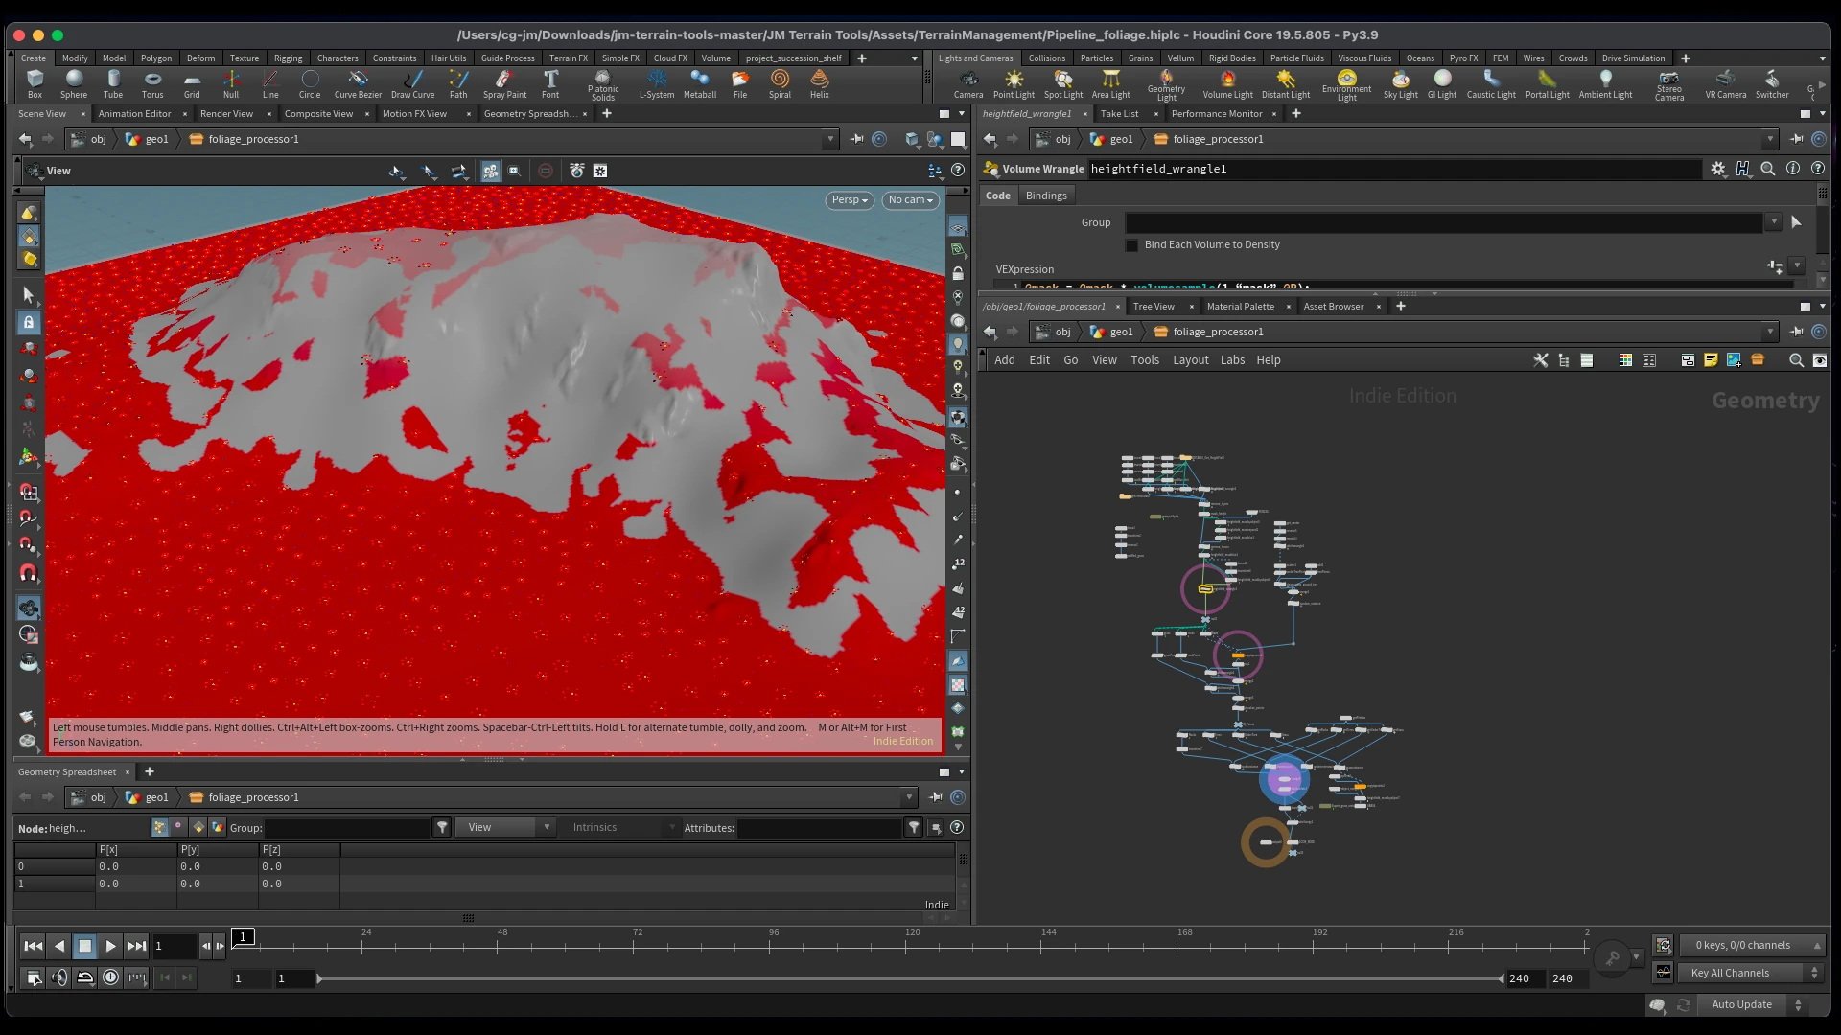The width and height of the screenshot is (1841, 1035).
Task: Click the Group input field in the spreadsheet
Action: click(347, 828)
